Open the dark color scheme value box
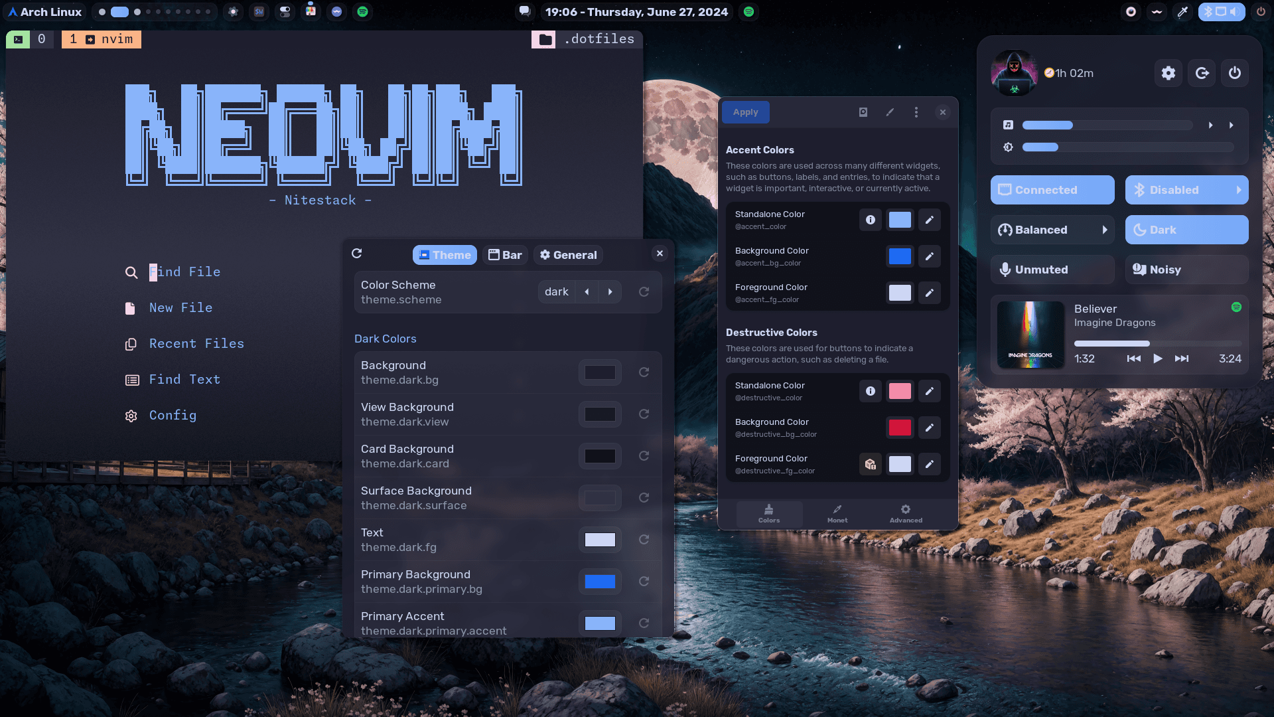1274x717 pixels. click(557, 292)
